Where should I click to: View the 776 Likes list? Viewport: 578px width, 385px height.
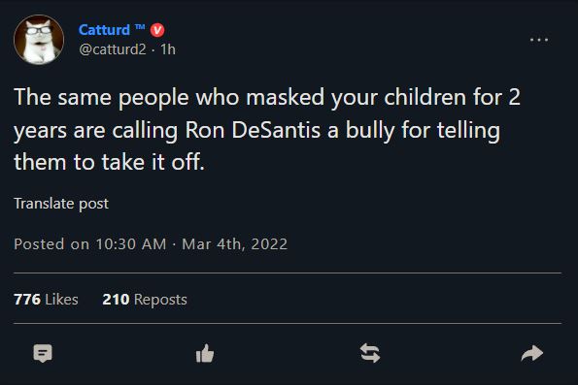(x=46, y=300)
